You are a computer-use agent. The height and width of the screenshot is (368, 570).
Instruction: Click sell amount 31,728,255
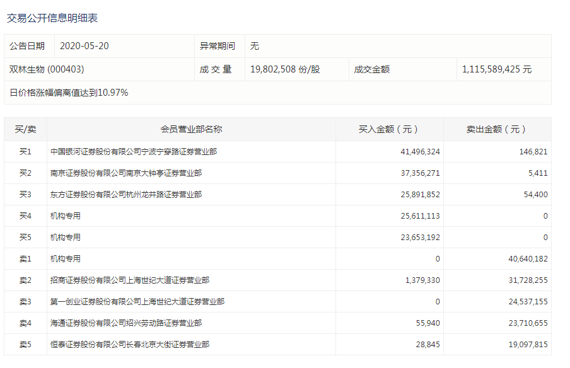pos(528,280)
